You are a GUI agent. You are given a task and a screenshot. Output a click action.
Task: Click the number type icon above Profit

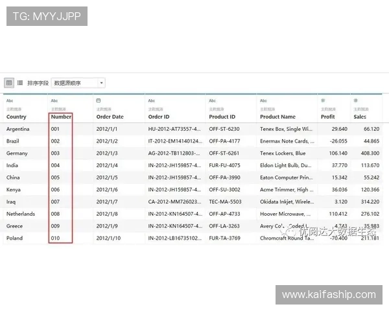(323, 100)
